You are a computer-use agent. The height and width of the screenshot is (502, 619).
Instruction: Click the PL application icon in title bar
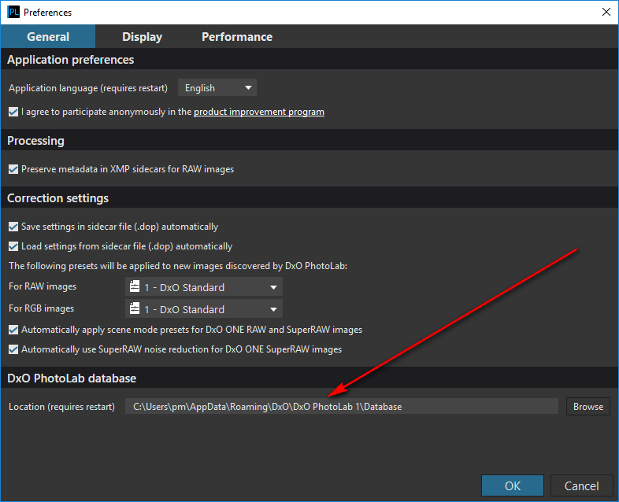coord(13,12)
